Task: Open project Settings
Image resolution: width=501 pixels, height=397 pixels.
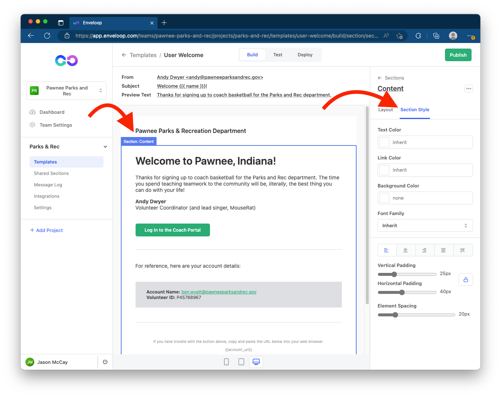Action: pos(43,207)
